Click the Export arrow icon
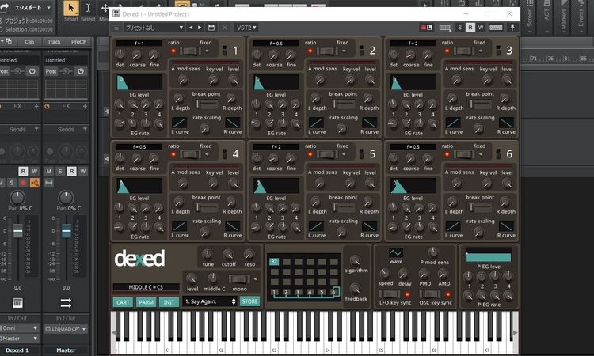This screenshot has height=356, width=594. point(4,7)
